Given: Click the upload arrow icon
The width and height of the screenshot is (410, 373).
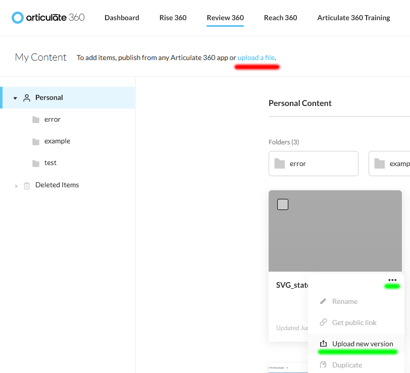Looking at the screenshot, I should (324, 343).
